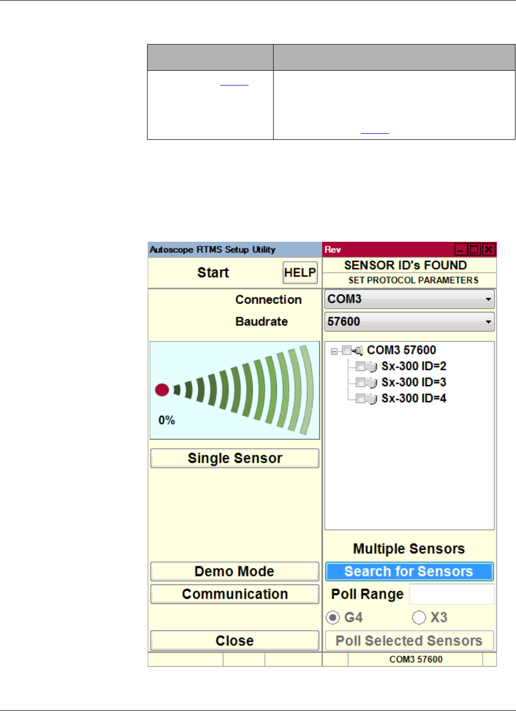Click the HELP button
Viewport: 516px width, 711px height.
point(300,273)
